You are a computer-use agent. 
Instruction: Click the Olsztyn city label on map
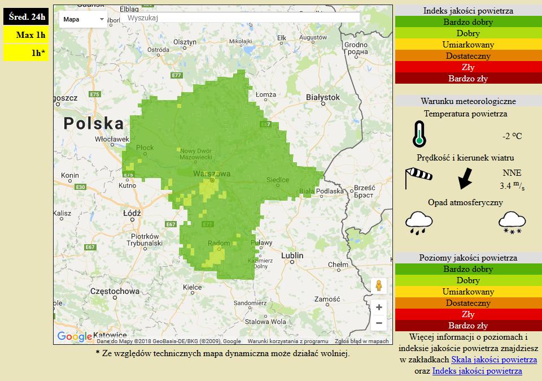185,42
